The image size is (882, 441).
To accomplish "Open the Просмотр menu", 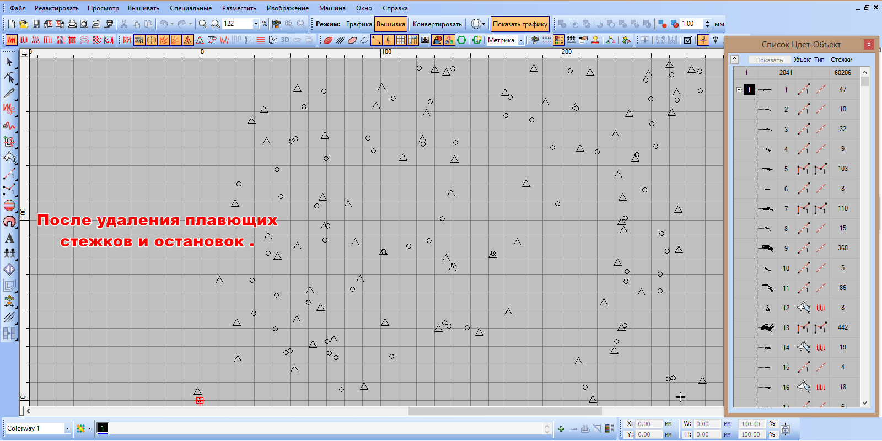I will (x=103, y=8).
